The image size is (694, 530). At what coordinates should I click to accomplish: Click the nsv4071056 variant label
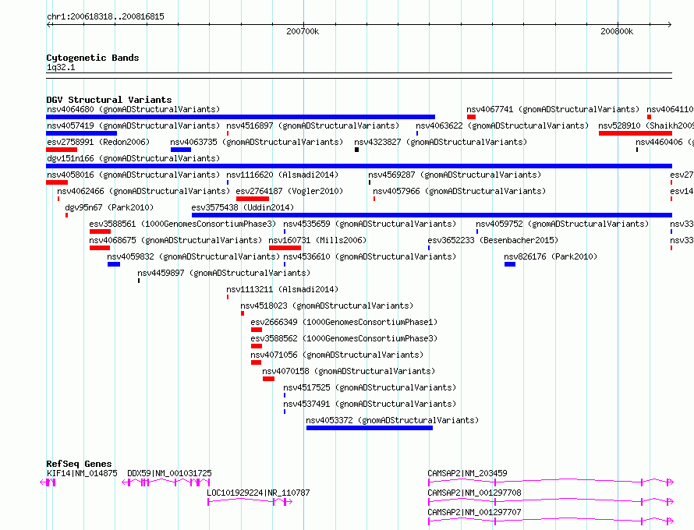click(x=337, y=355)
